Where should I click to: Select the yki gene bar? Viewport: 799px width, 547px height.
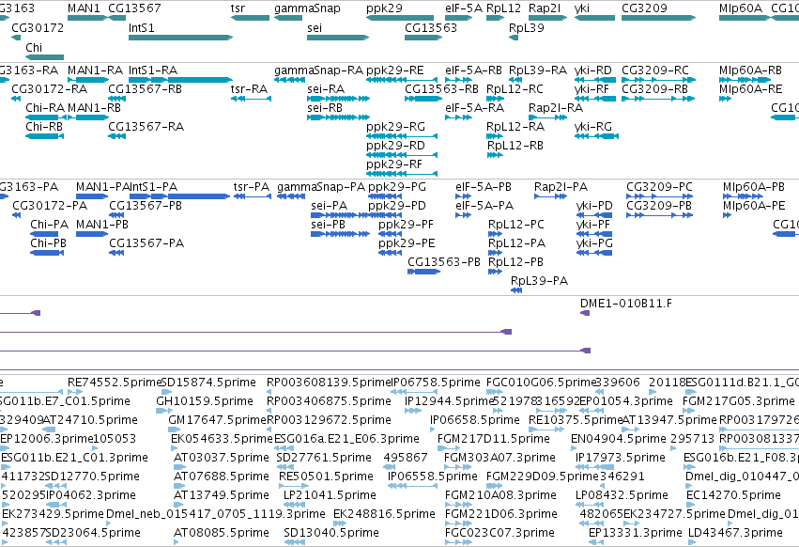tap(594, 18)
